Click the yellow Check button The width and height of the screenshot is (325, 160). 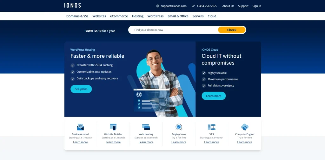232,30
